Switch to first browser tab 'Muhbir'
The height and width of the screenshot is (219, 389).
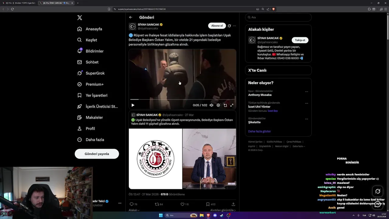19,3
